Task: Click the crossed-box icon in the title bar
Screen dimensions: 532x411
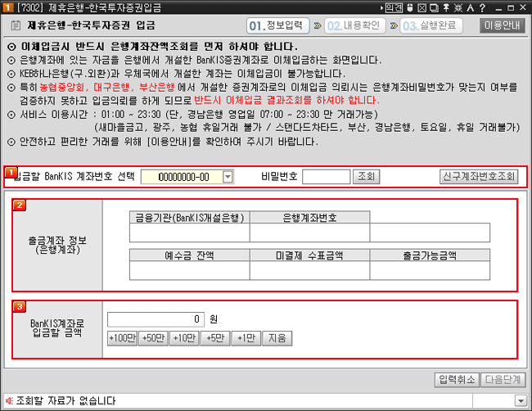Action: [x=422, y=7]
